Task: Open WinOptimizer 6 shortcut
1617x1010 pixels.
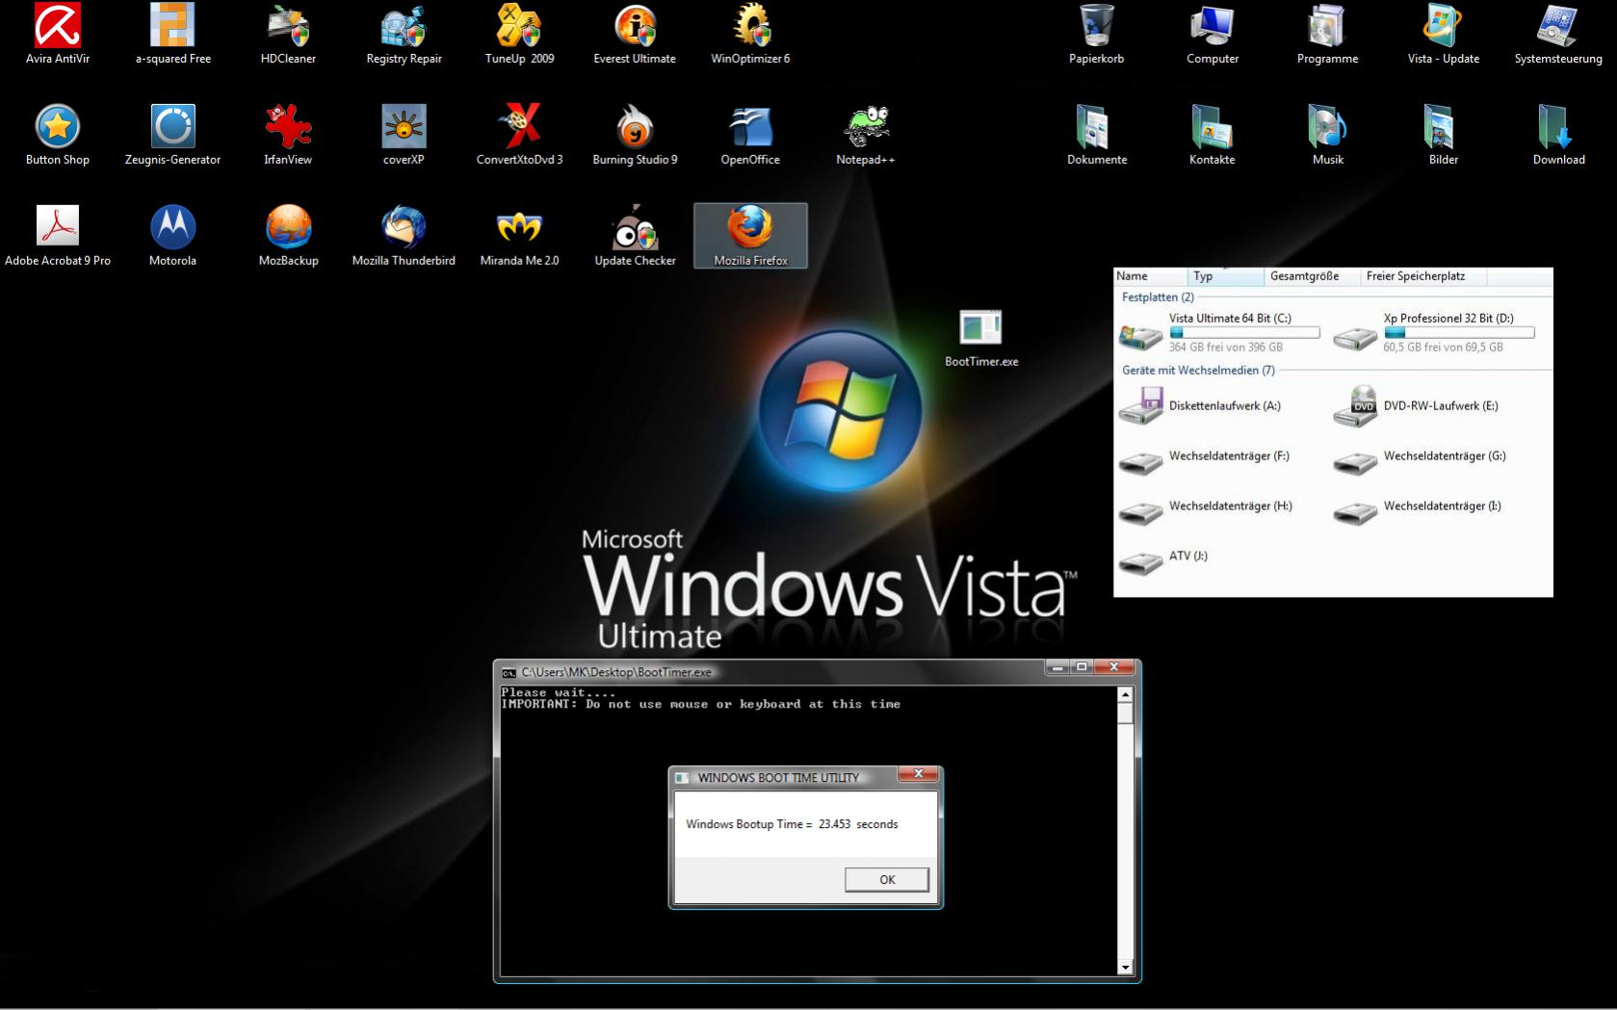Action: coord(750,33)
